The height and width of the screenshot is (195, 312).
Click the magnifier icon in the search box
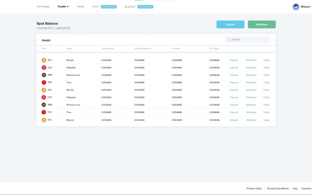pos(230,40)
